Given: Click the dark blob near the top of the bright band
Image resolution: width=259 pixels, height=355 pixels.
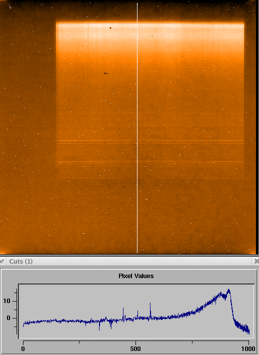Looking at the screenshot, I should 110,28.
